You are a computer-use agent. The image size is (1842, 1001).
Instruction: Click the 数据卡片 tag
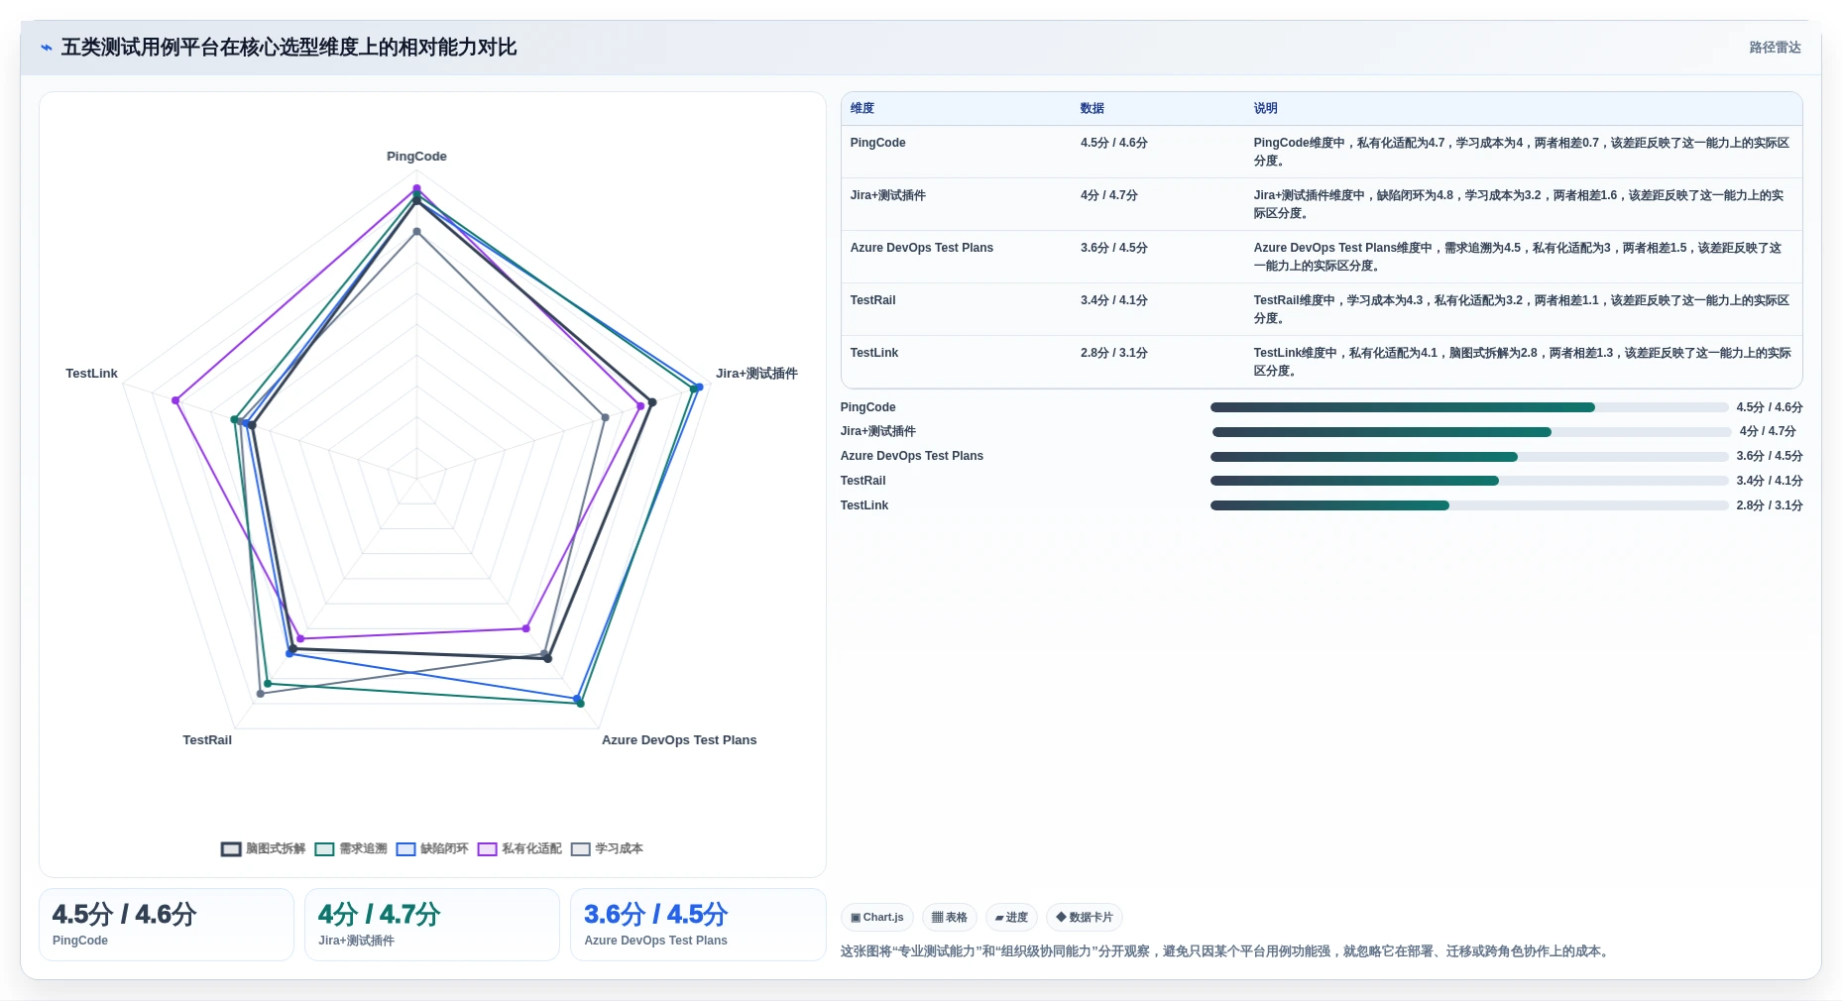click(1085, 918)
